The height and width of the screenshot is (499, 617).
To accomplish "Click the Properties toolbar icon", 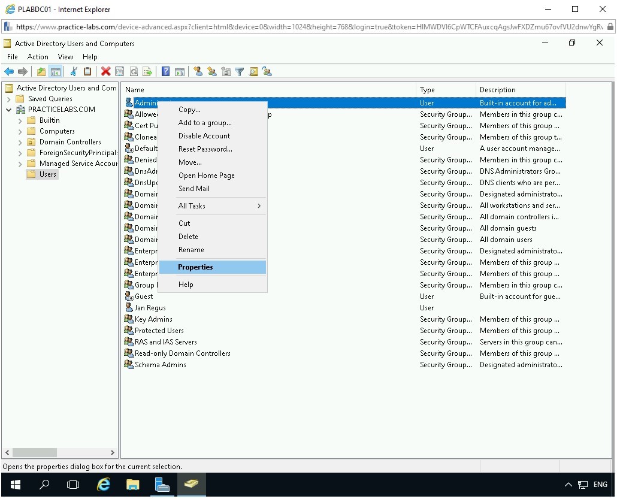I will tap(120, 72).
